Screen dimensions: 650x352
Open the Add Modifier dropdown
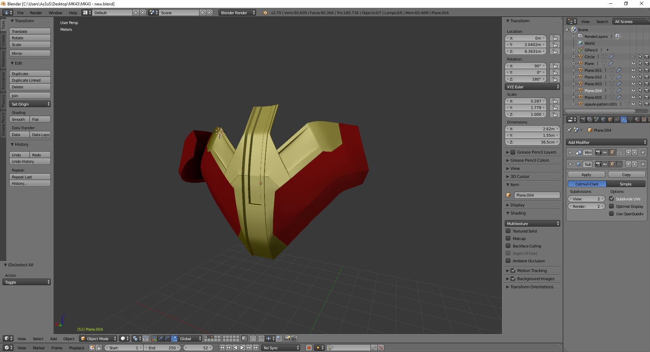(x=607, y=142)
